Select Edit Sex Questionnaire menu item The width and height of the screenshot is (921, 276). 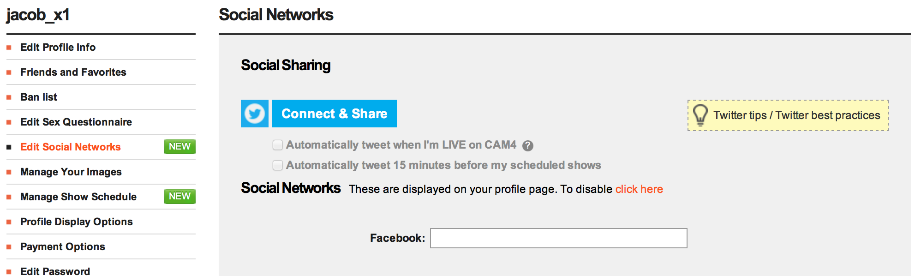click(x=76, y=122)
